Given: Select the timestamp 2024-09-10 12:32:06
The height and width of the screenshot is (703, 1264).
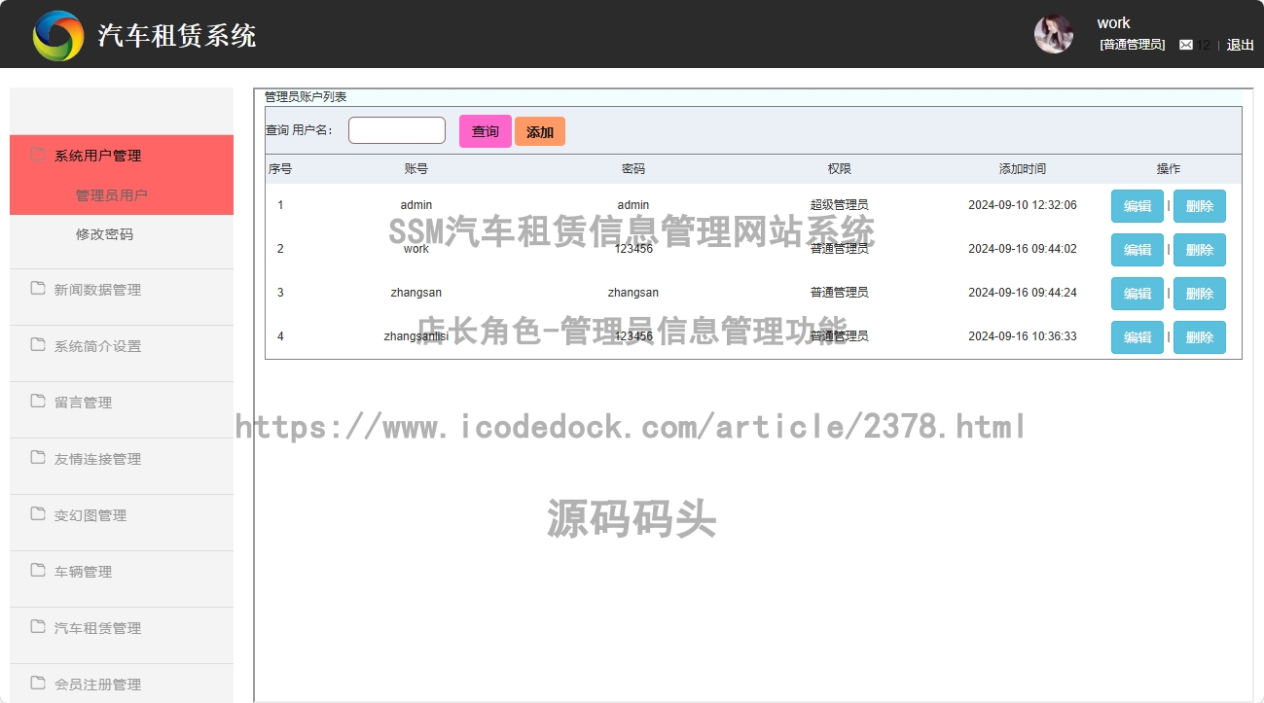Looking at the screenshot, I should 1023,205.
